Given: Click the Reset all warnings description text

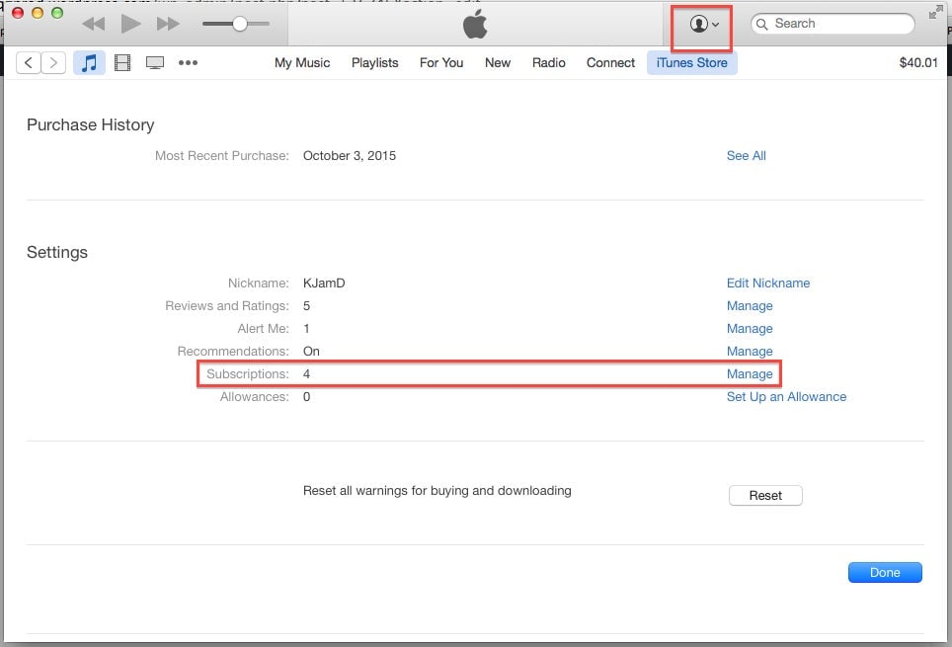Looking at the screenshot, I should [x=437, y=490].
